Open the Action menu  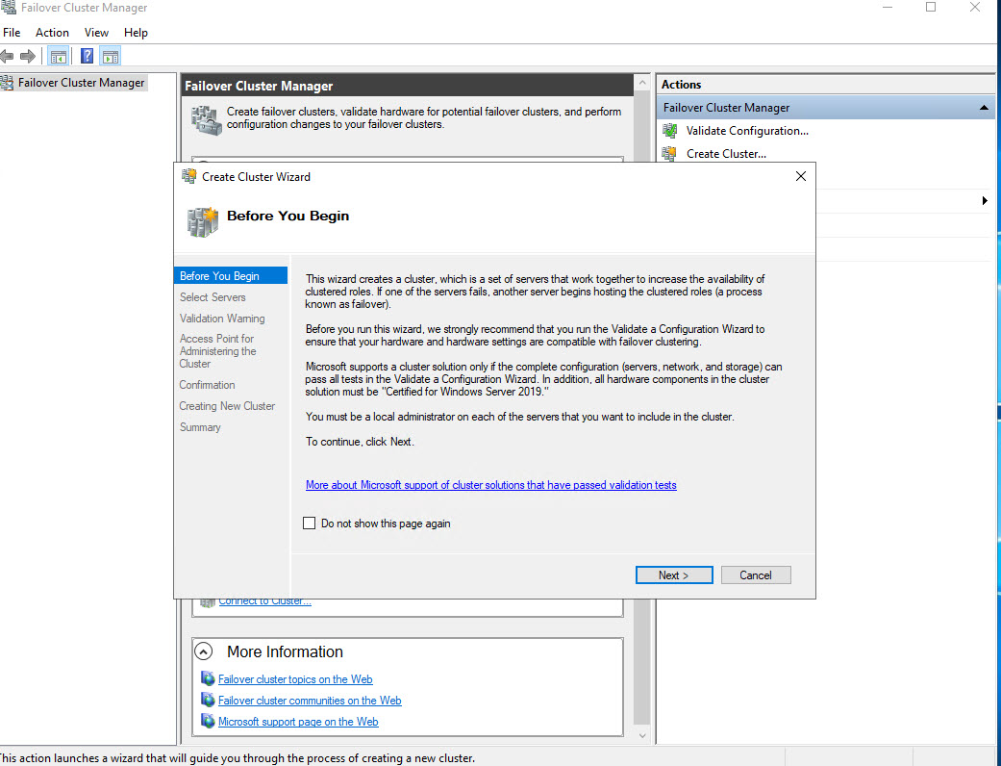coord(52,33)
